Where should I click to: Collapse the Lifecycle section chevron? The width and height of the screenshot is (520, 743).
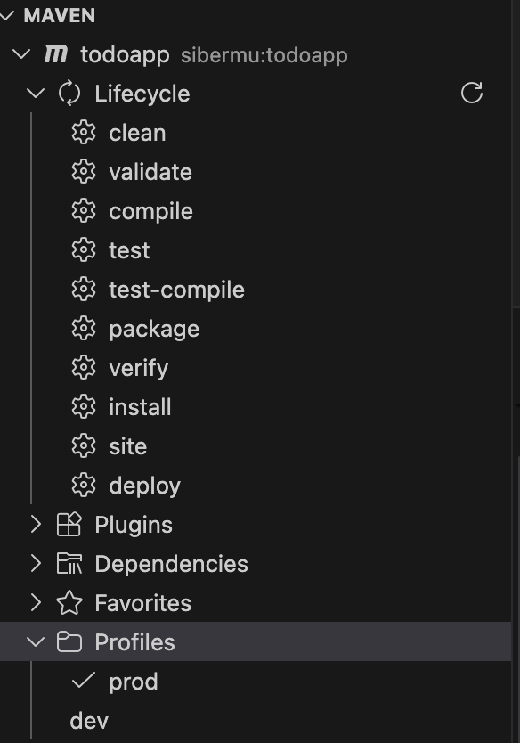click(x=36, y=94)
